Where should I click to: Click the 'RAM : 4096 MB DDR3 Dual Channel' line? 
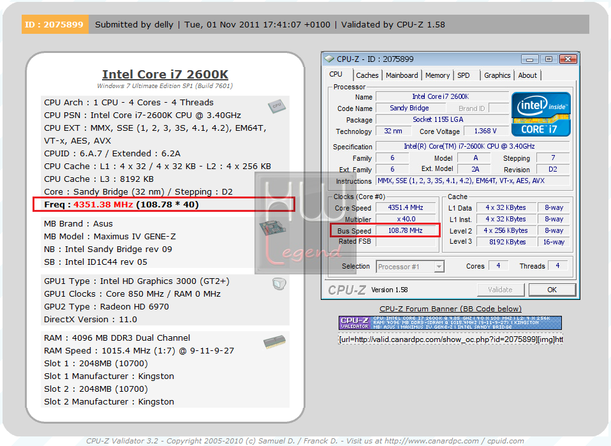[x=117, y=338]
